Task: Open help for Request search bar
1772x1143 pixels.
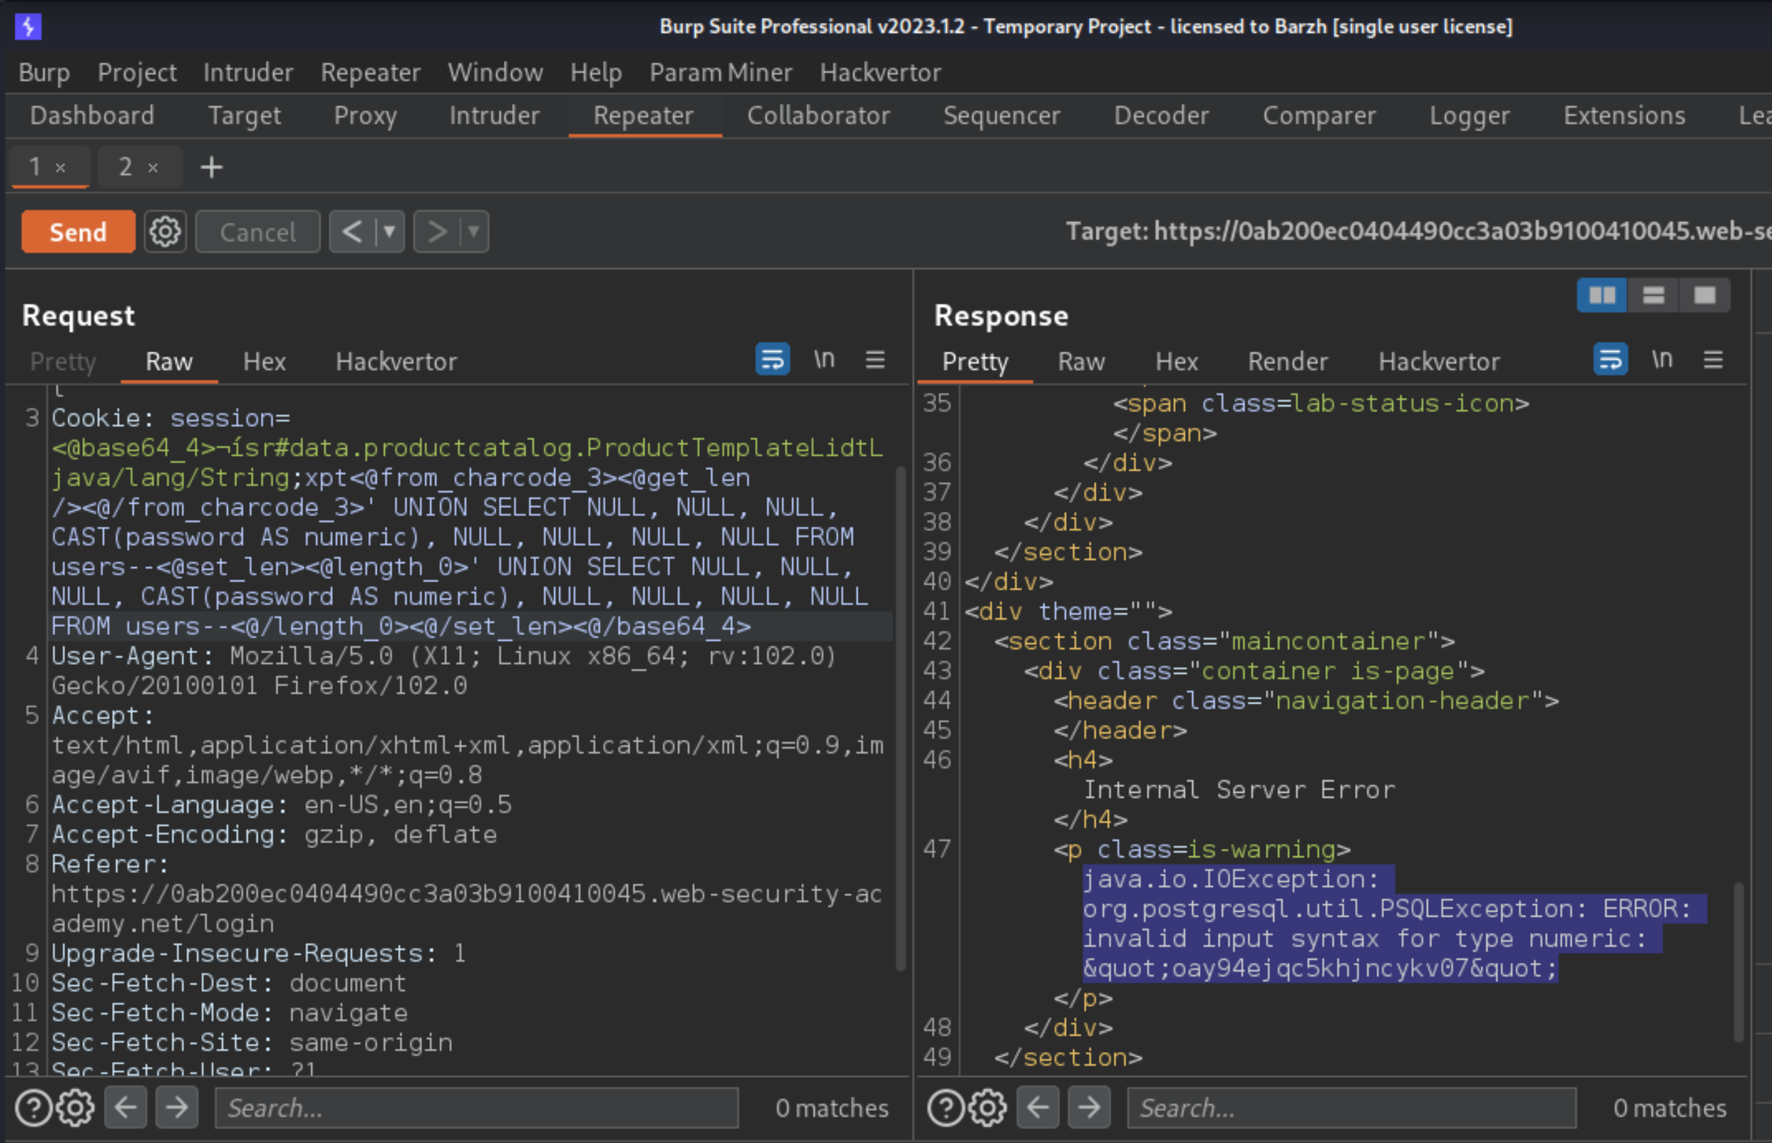Action: 34,1108
